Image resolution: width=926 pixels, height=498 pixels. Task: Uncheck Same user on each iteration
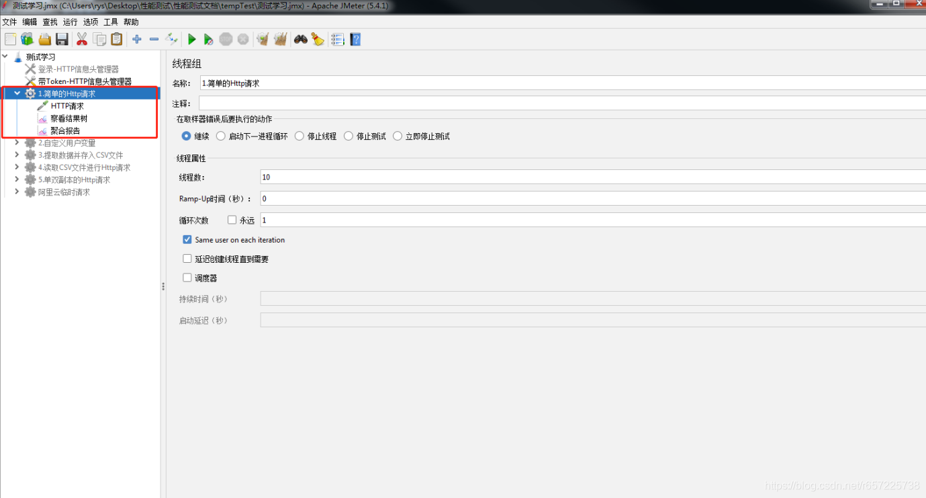tap(187, 239)
